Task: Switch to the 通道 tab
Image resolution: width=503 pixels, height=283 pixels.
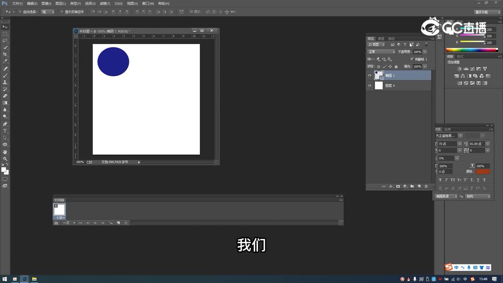Action: coord(381,39)
